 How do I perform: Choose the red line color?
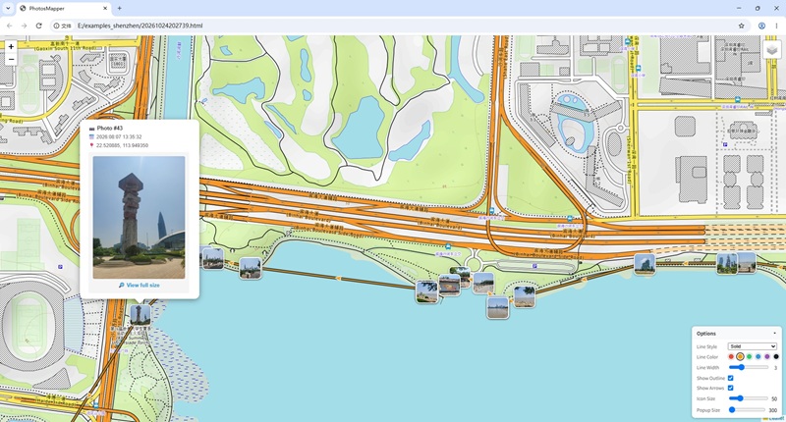click(x=731, y=357)
